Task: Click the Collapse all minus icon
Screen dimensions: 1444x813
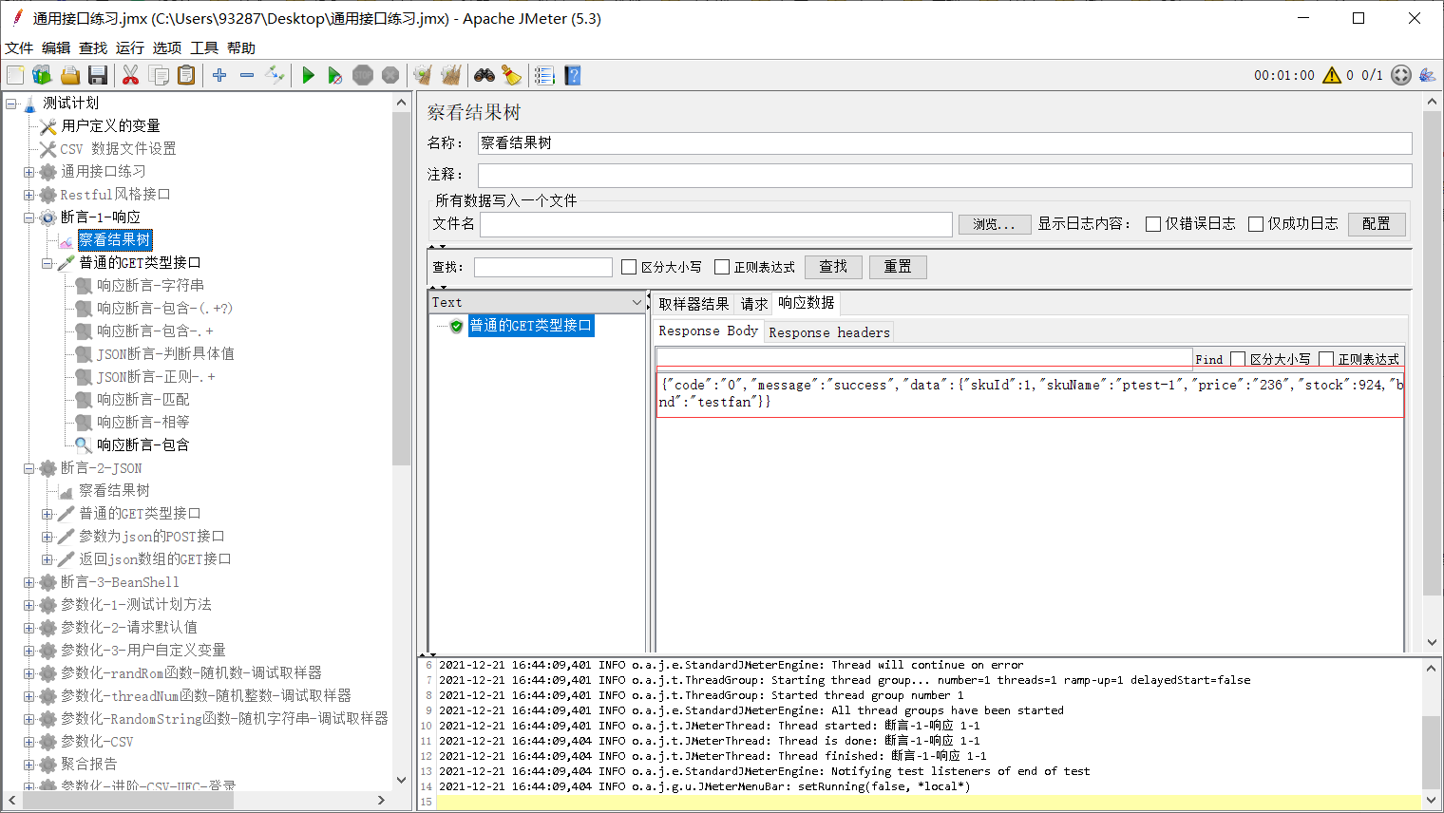Action: click(247, 75)
